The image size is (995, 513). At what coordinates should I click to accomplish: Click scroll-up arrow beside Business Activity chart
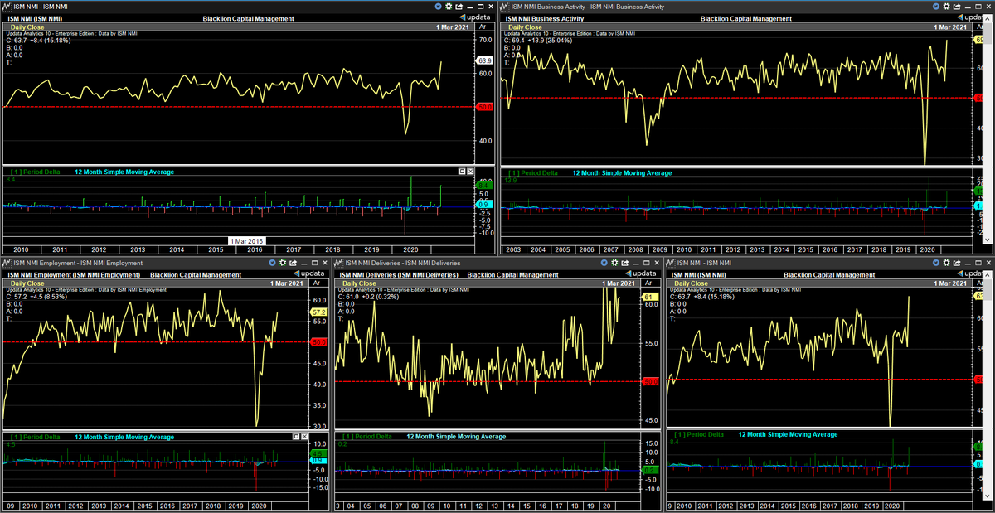pyautogui.click(x=988, y=17)
